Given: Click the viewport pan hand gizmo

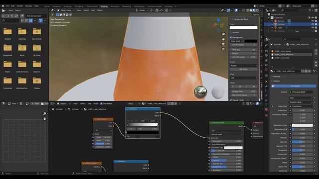Looking at the screenshot, I should pyautogui.click(x=223, y=39).
